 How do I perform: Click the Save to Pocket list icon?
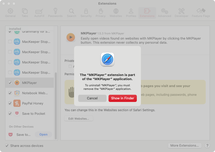click(x=17, y=113)
